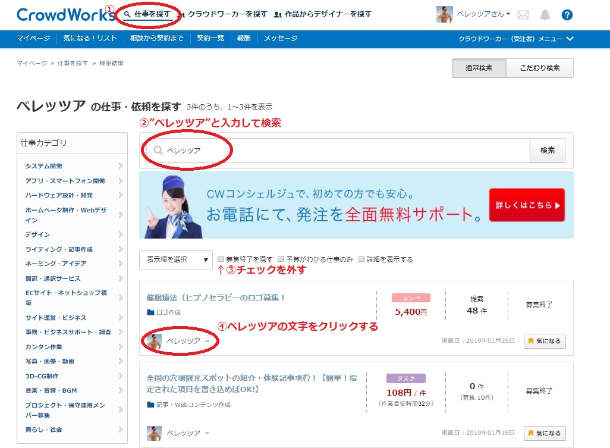Click the folder icon beside 記事・Webコンテンツ作成
Image resolution: width=610 pixels, height=448 pixels.
150,405
